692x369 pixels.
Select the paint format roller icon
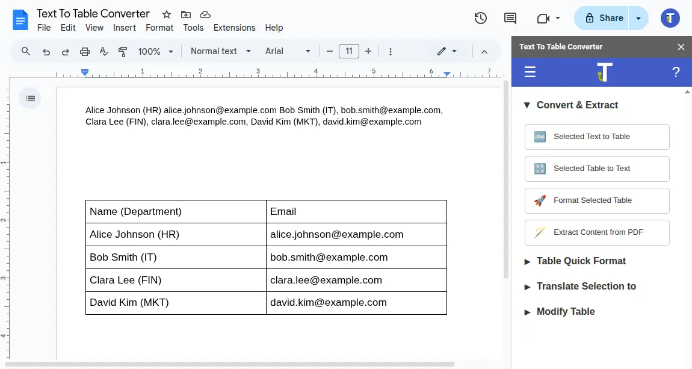[123, 52]
